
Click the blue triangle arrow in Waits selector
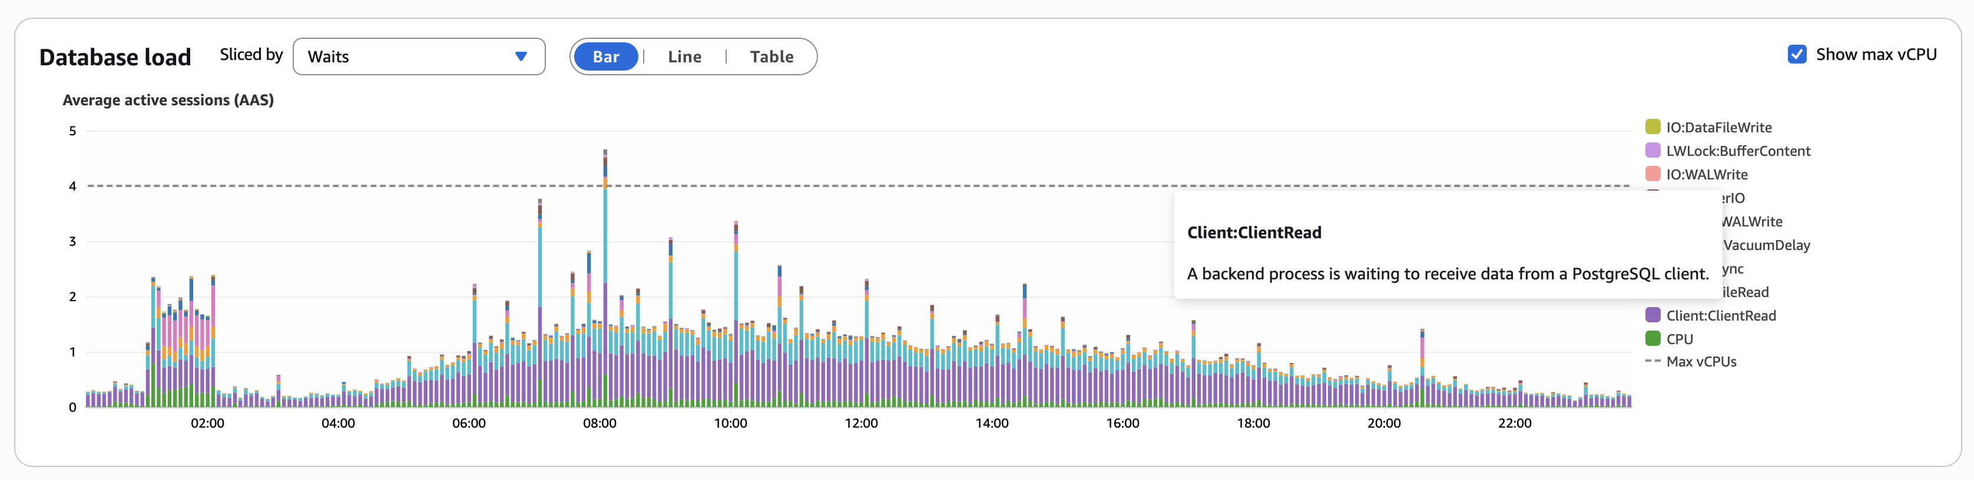[521, 56]
